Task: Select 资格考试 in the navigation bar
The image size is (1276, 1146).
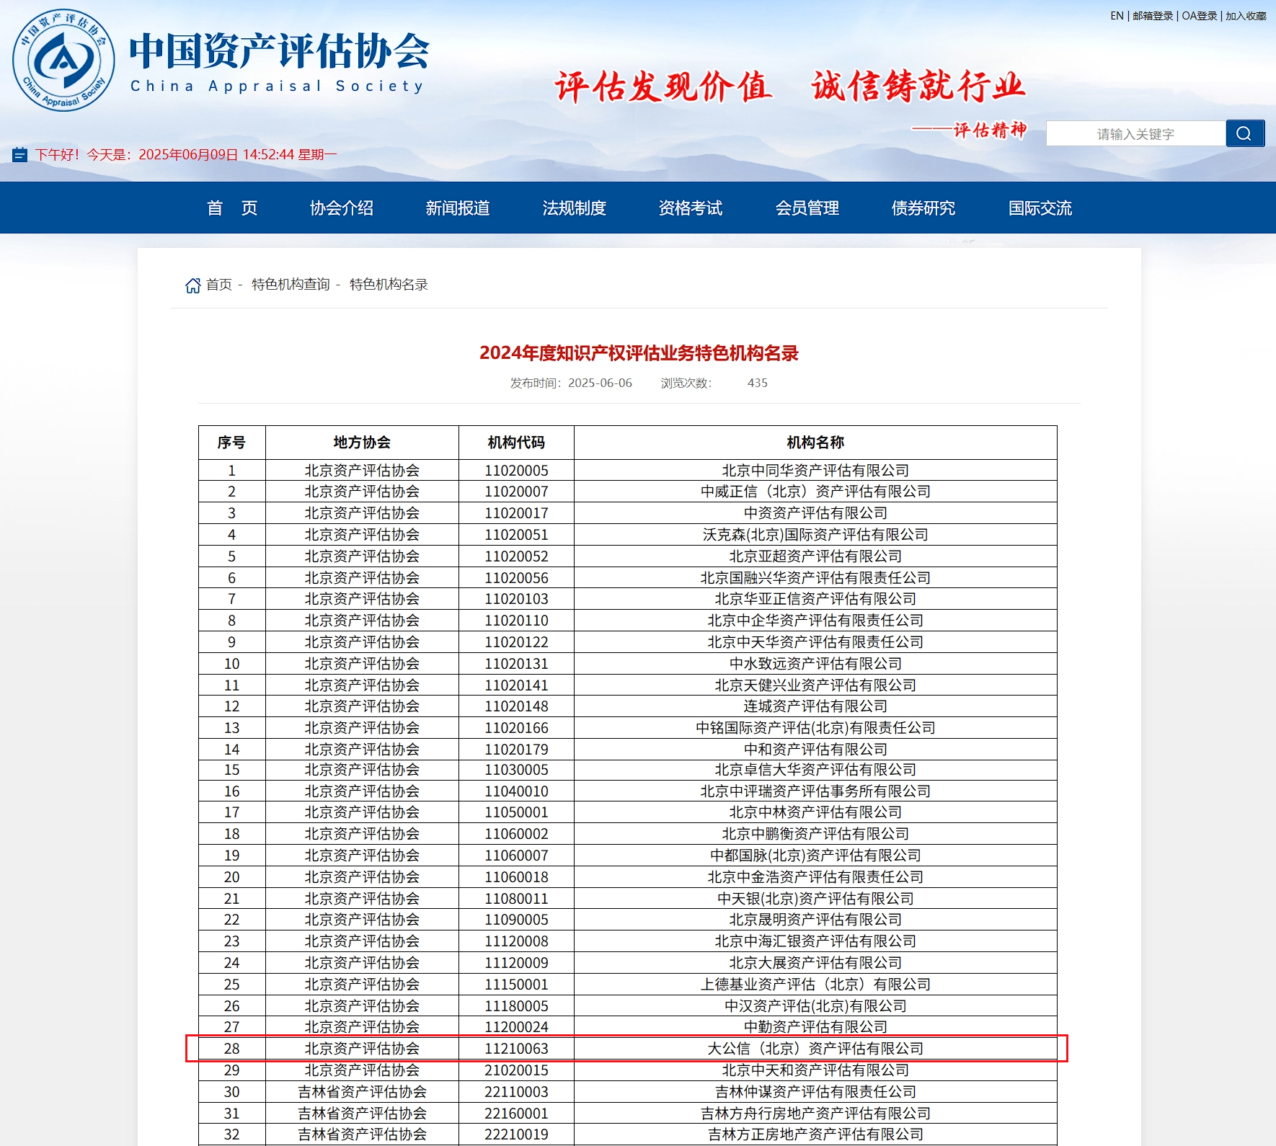Action: 691,208
